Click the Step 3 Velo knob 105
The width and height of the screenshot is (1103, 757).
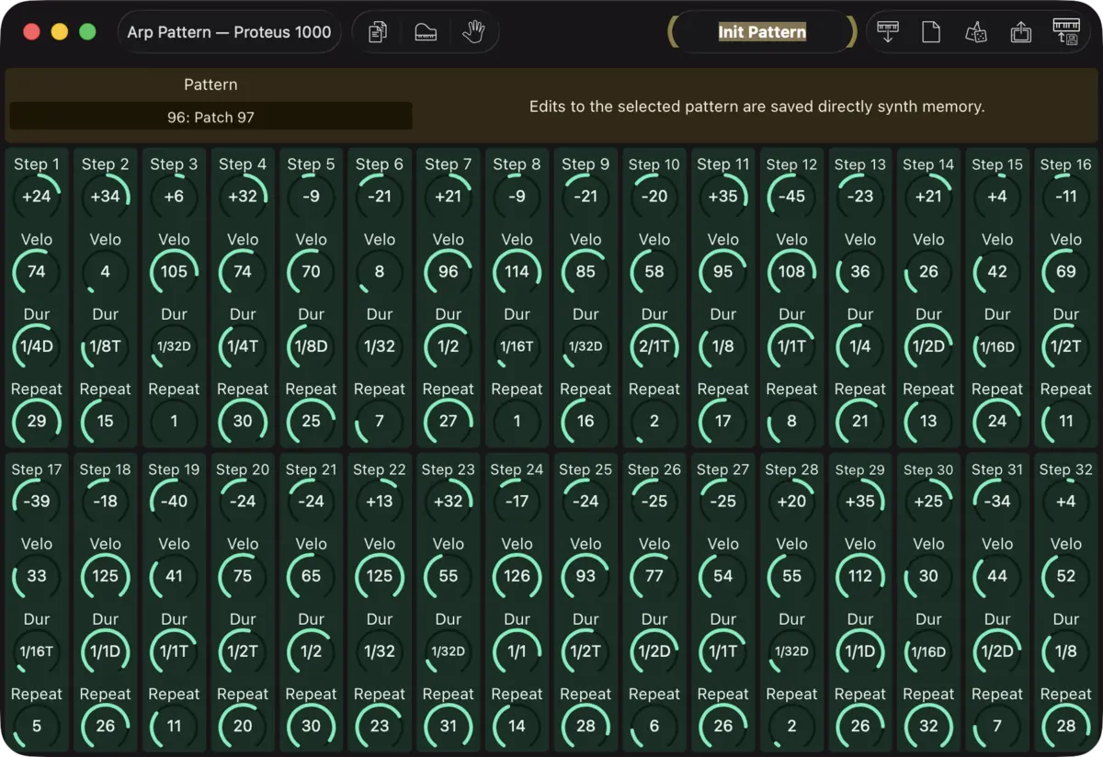tap(174, 271)
